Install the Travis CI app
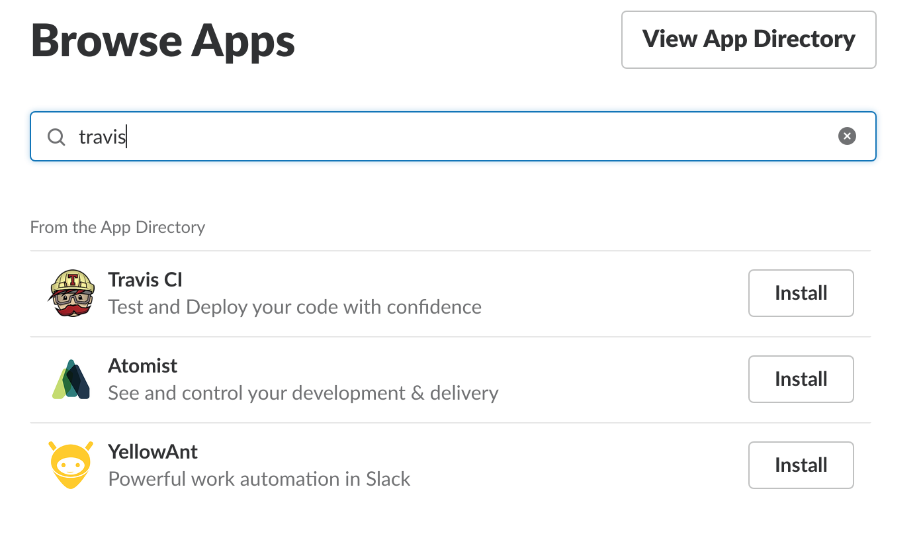Image resolution: width=921 pixels, height=536 pixels. tap(801, 292)
